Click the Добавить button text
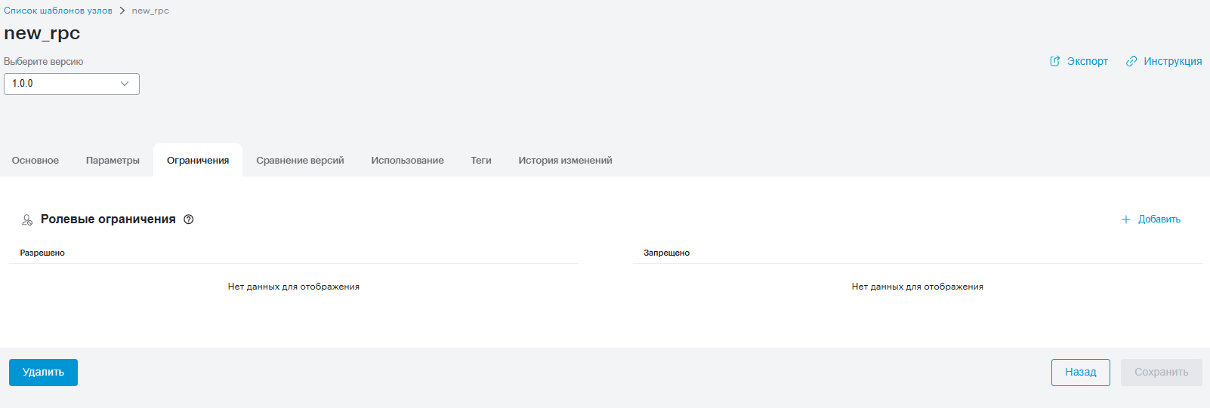This screenshot has height=408, width=1210. (1159, 219)
